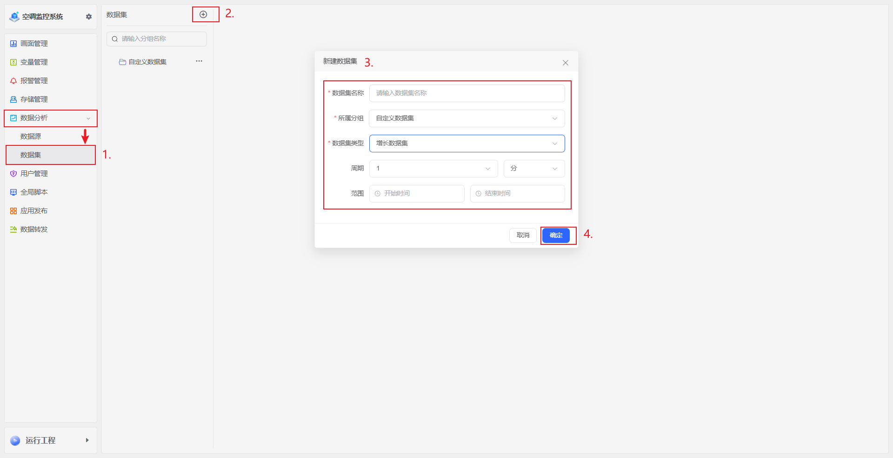
Task: Collapse the 数据分析 menu chevron
Action: 88,118
